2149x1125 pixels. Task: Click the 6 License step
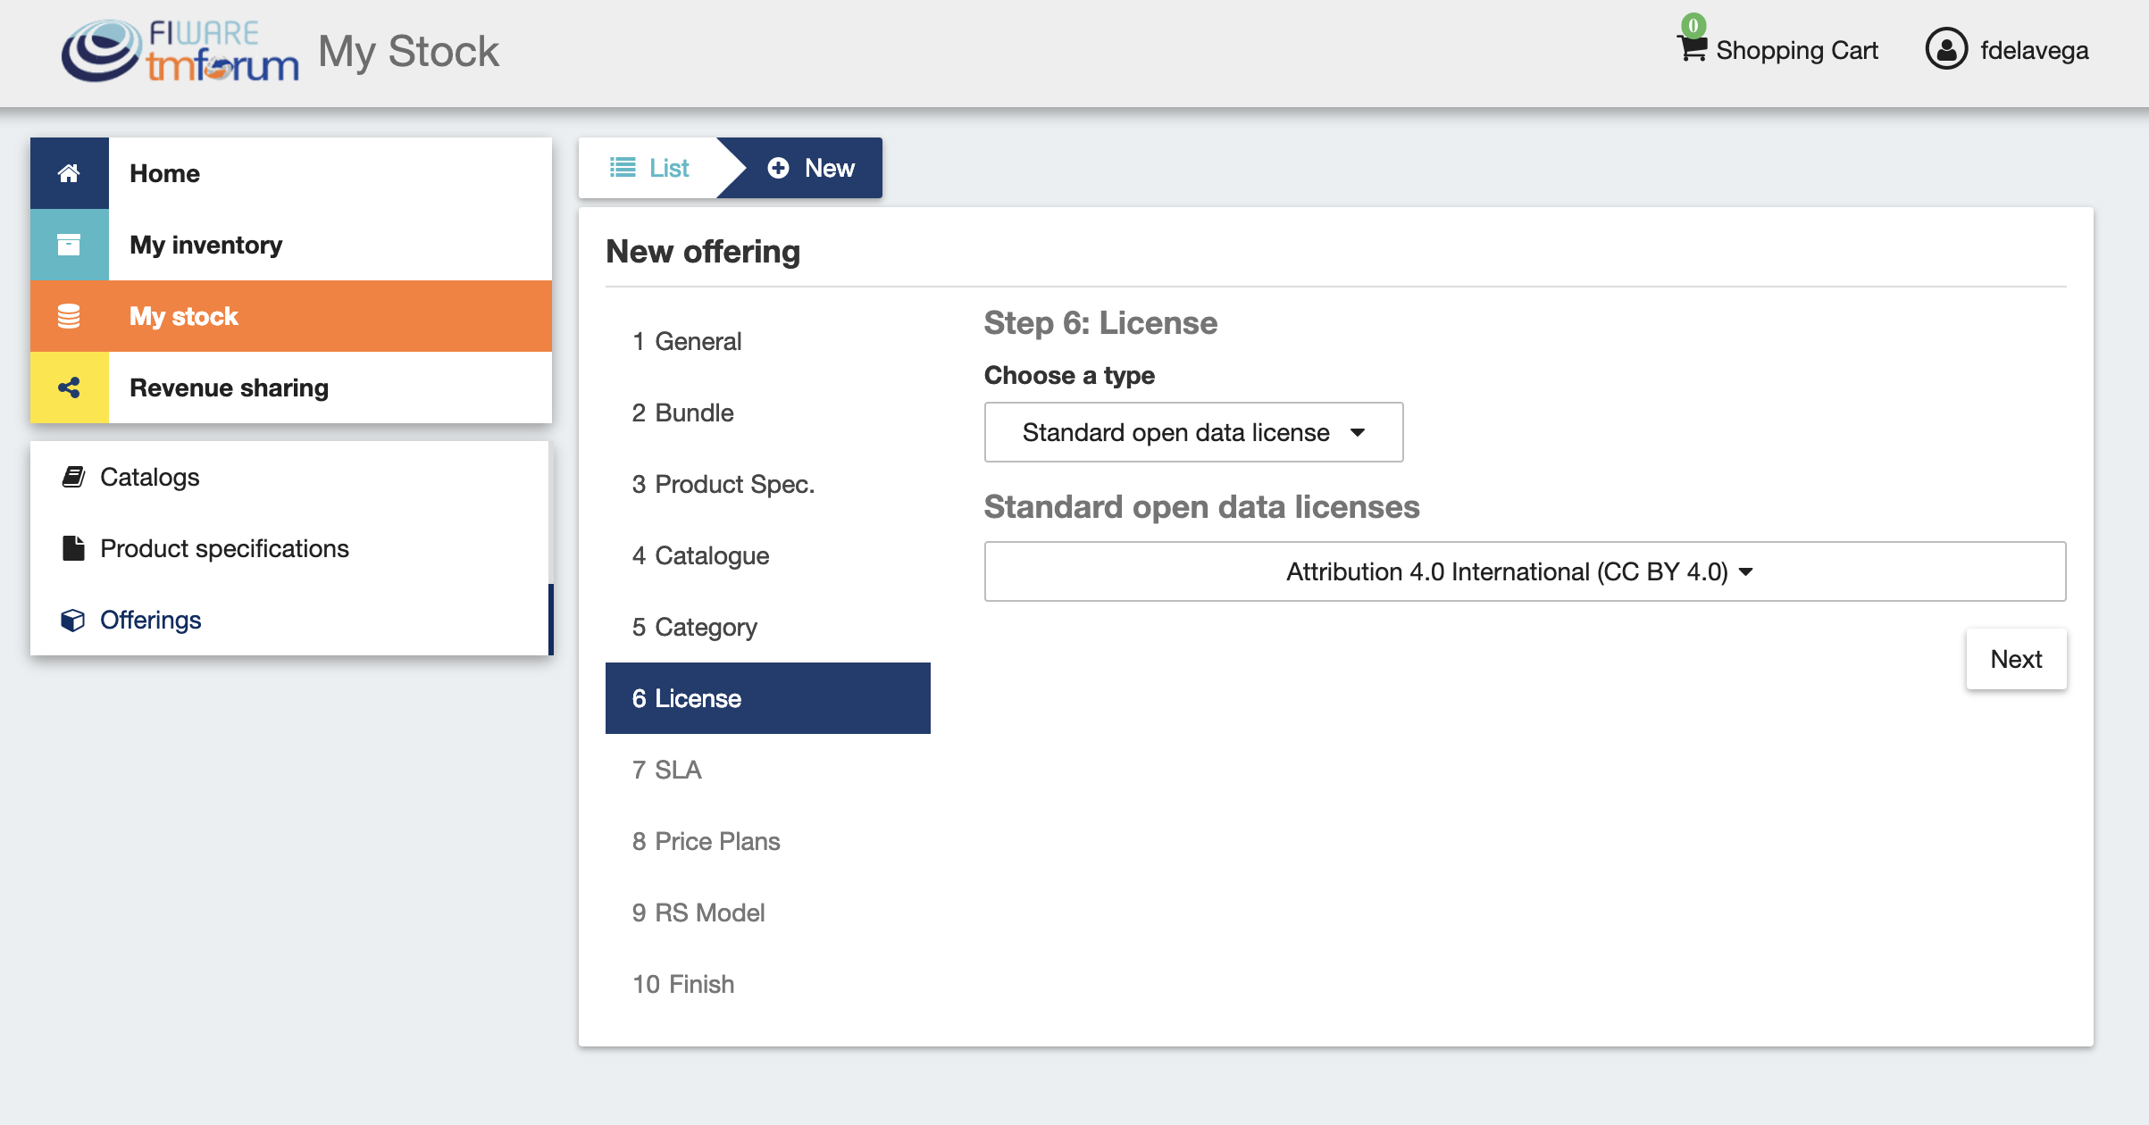pos(768,698)
